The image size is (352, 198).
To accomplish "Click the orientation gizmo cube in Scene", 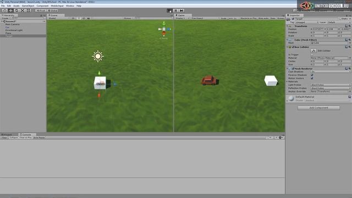I will pyautogui.click(x=164, y=29).
